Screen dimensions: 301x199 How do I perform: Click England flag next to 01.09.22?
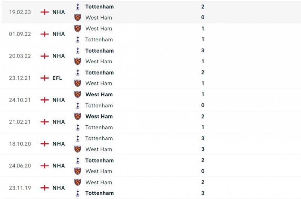pyautogui.click(x=44, y=34)
